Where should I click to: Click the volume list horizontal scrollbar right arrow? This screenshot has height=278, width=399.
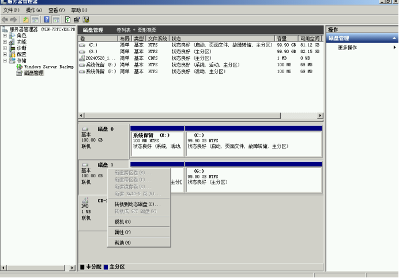321,116
